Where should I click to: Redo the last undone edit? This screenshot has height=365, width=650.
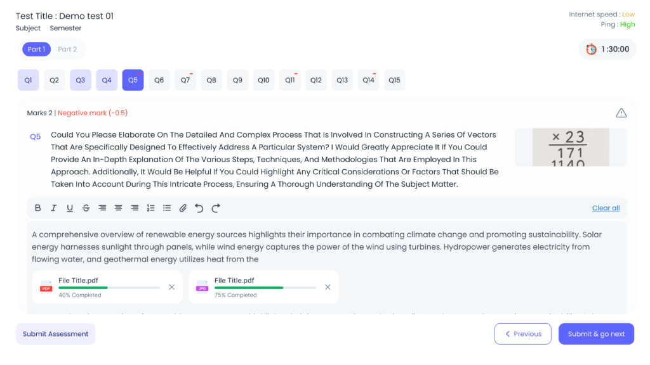(x=216, y=208)
